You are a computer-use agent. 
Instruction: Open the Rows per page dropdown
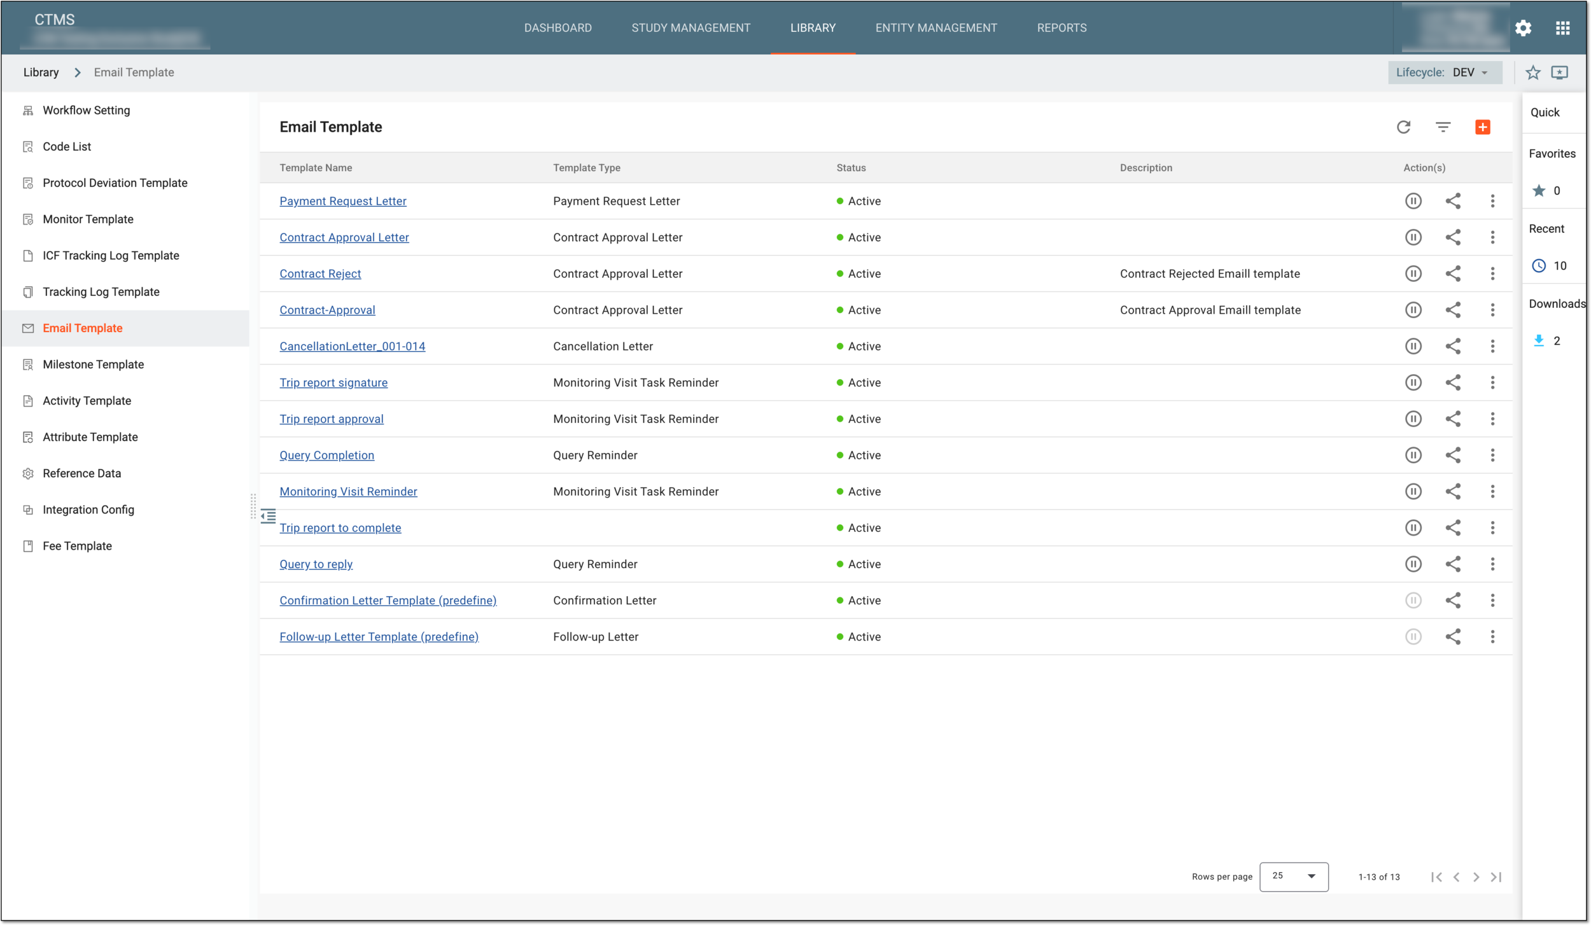(1294, 877)
